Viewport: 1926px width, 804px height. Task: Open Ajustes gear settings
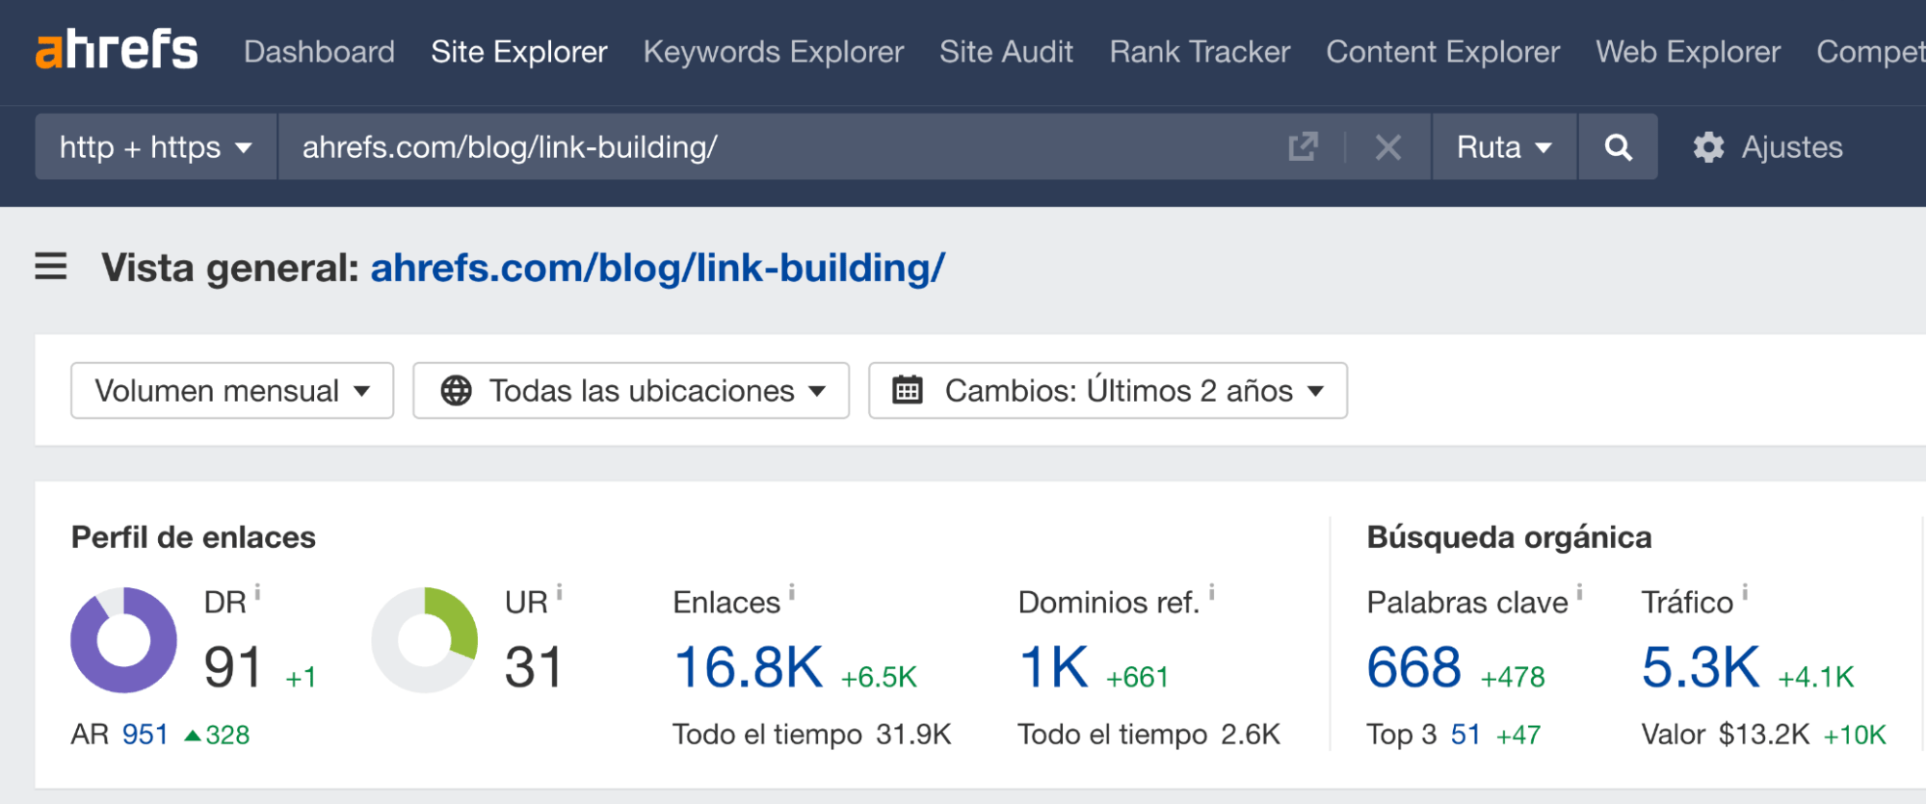1768,146
